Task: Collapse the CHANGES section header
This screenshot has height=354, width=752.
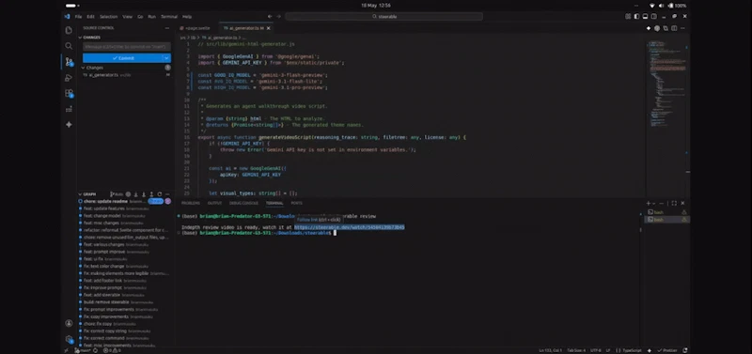Action: (x=91, y=38)
